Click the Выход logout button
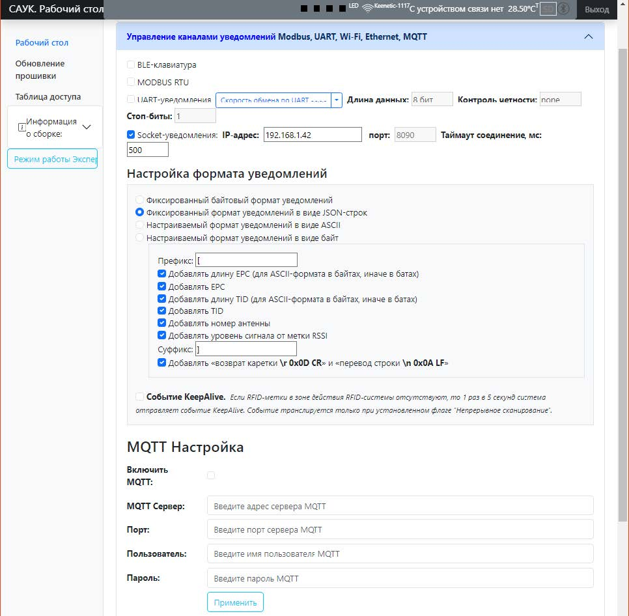 click(x=596, y=10)
